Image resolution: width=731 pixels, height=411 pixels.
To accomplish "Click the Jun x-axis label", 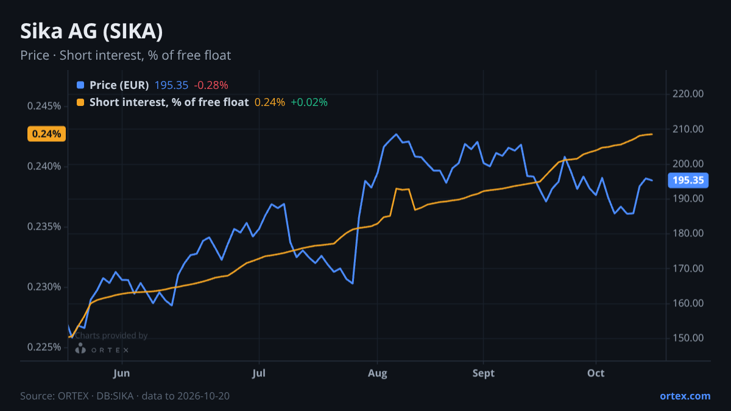I will click(122, 373).
